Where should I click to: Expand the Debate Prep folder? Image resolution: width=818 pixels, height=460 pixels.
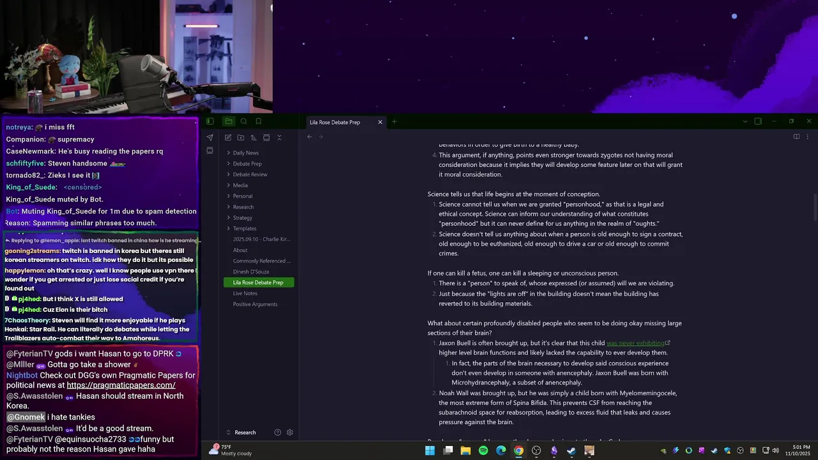(258, 164)
